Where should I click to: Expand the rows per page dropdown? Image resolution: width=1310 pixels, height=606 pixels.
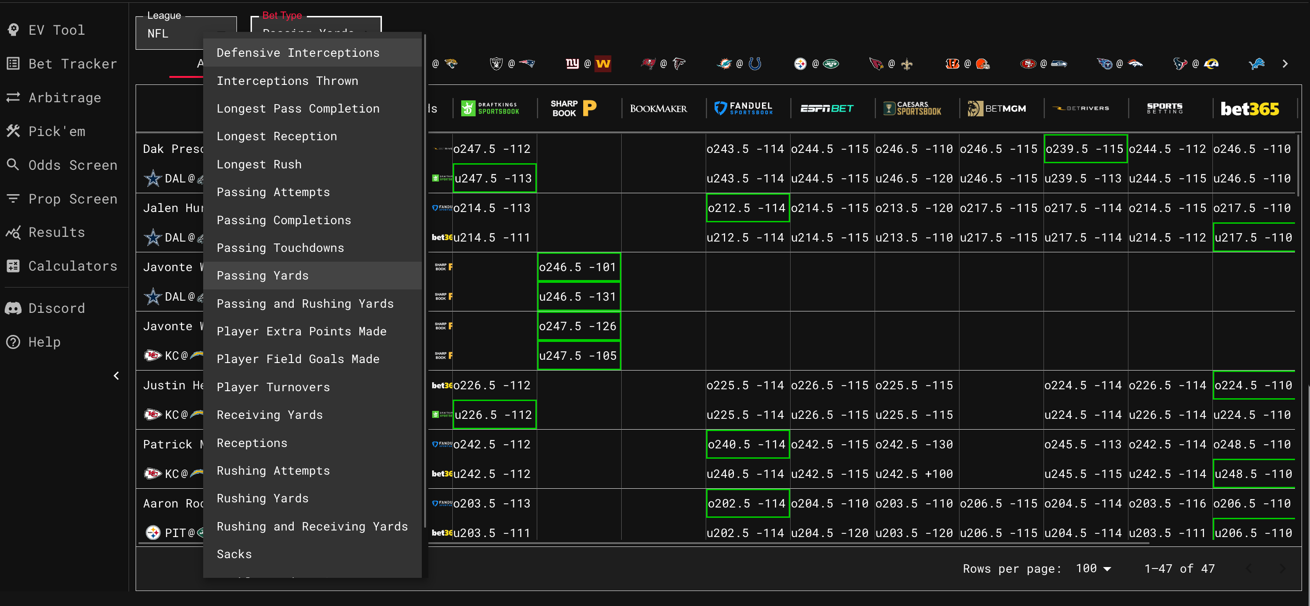pos(1093,568)
